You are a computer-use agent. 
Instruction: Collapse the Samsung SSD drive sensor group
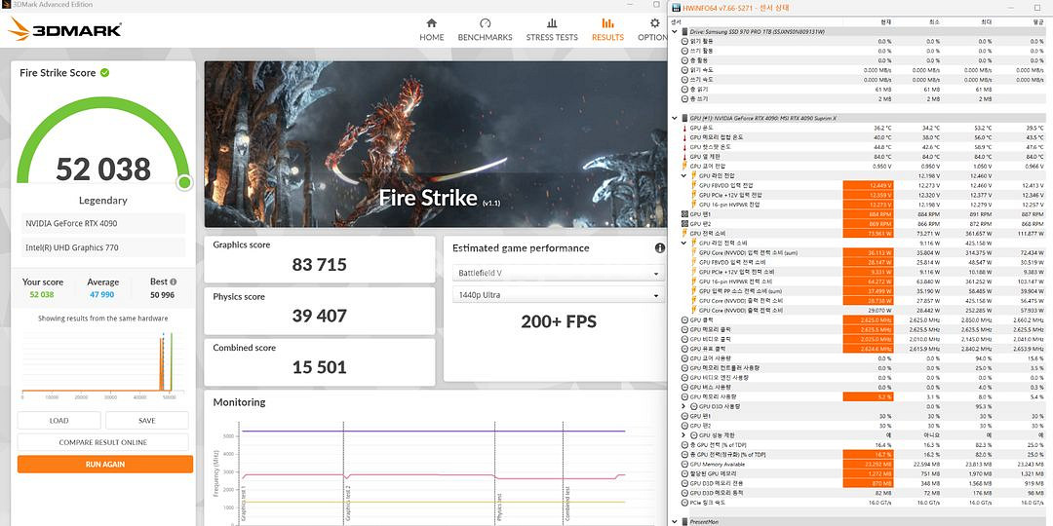click(x=675, y=31)
